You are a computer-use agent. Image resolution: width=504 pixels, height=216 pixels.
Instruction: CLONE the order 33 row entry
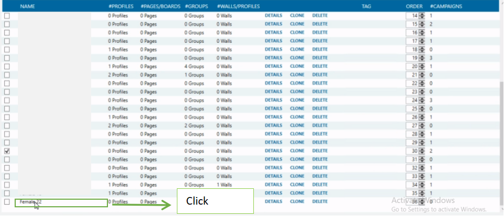click(x=297, y=176)
